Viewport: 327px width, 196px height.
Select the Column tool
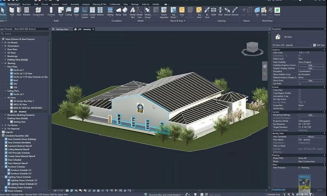point(51,11)
